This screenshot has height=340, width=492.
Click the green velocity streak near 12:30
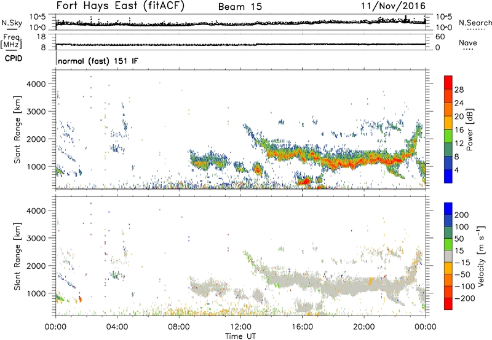tap(250, 258)
